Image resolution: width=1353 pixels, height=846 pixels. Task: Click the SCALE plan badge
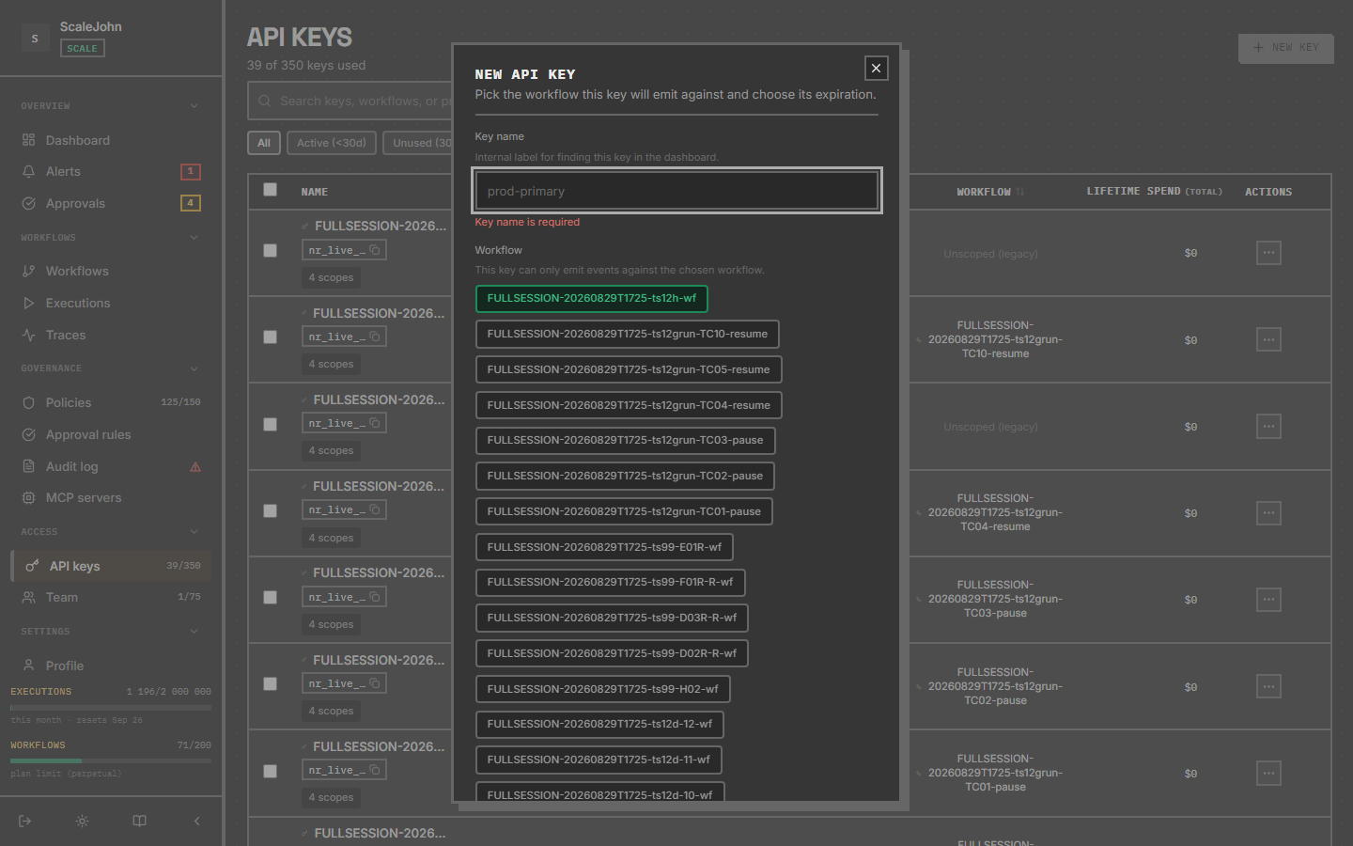pyautogui.click(x=83, y=48)
